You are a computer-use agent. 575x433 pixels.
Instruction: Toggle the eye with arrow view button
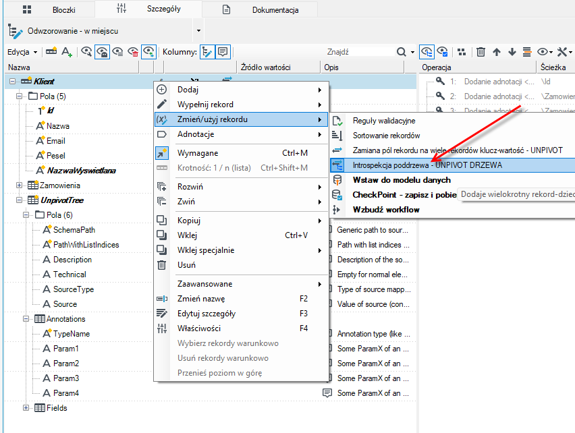point(149,52)
